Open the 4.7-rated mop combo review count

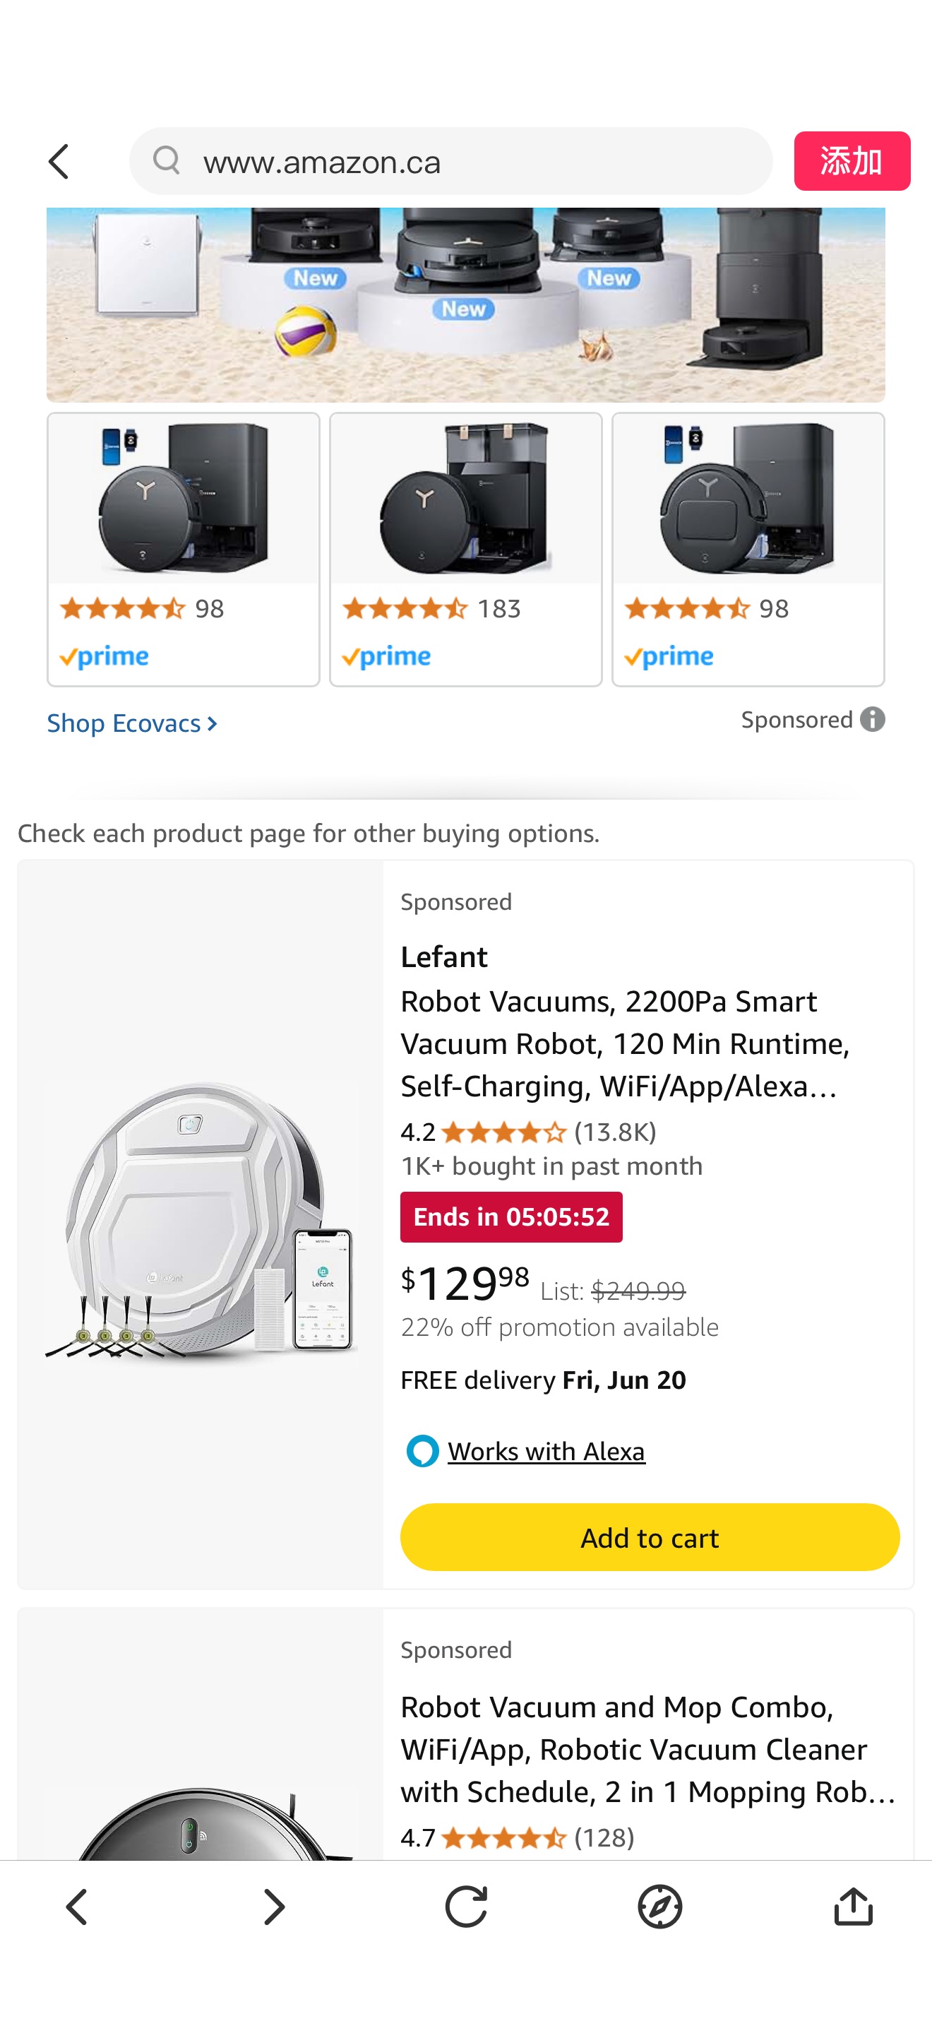[604, 1838]
